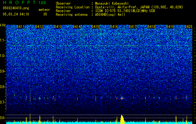
Task: Click the large yellow signal peak after 0416
Action: (122, 119)
